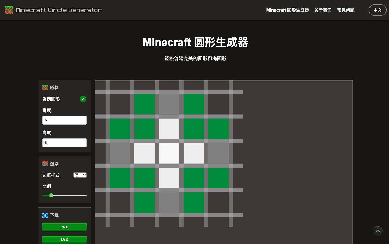Viewport: 389px width, 244px height.
Task: Open the 中文 language selector
Action: pyautogui.click(x=377, y=10)
